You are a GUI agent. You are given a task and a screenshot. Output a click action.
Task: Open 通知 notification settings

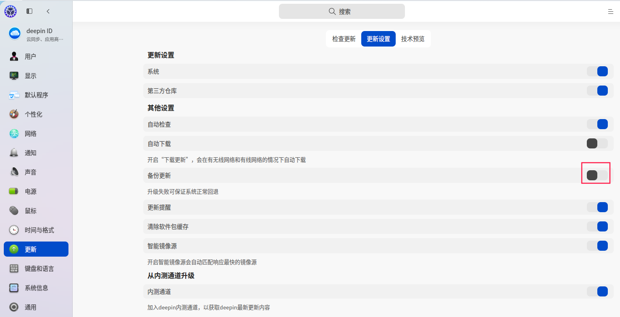pyautogui.click(x=36, y=153)
